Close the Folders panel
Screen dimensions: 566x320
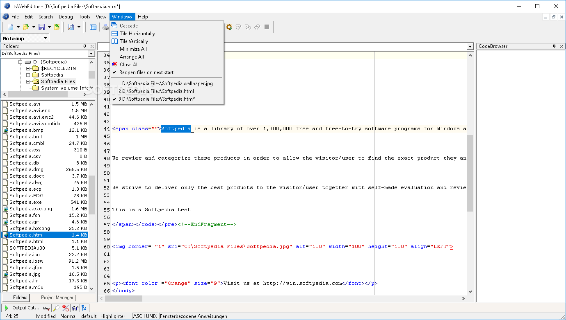pyautogui.click(x=92, y=46)
